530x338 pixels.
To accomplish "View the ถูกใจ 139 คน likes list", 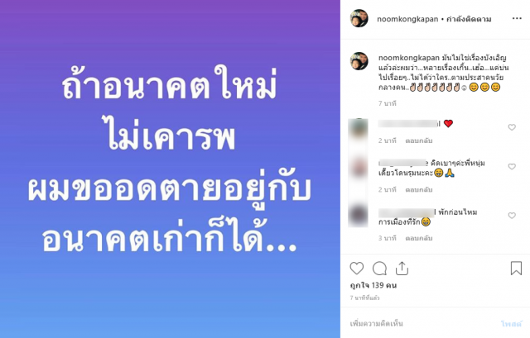I will click(373, 285).
